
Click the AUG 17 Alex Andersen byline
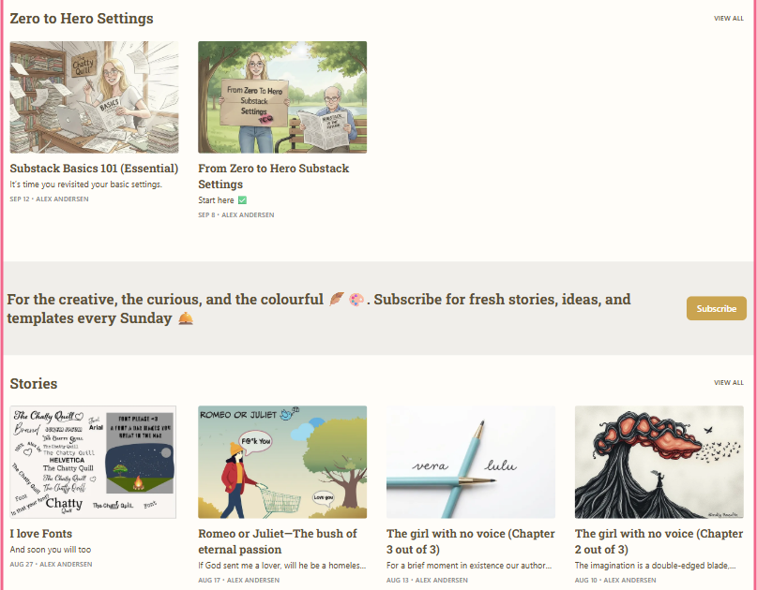[238, 581]
